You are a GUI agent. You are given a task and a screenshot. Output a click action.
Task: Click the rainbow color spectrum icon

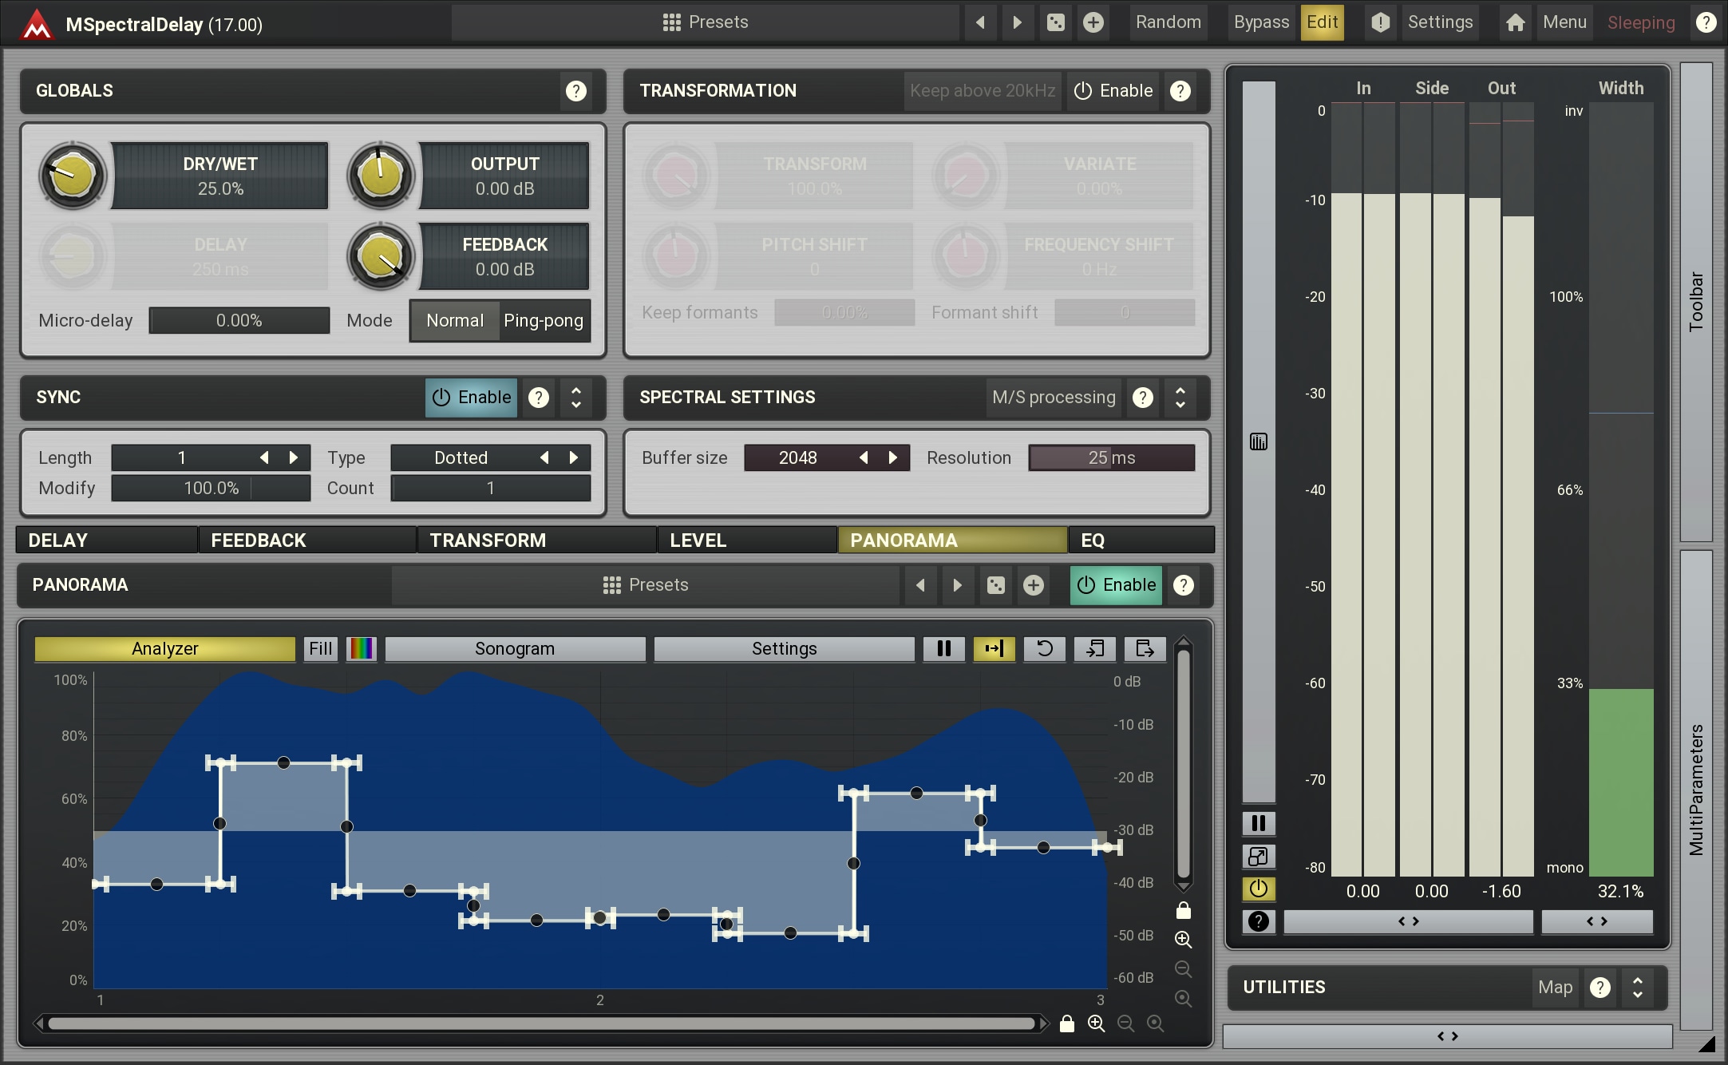click(x=362, y=648)
